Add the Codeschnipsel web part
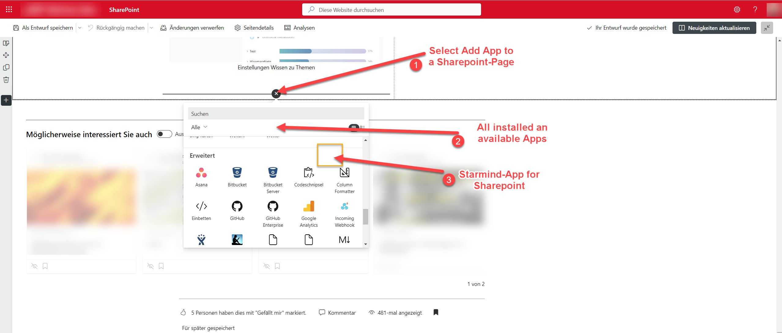The height and width of the screenshot is (333, 782). click(x=309, y=177)
